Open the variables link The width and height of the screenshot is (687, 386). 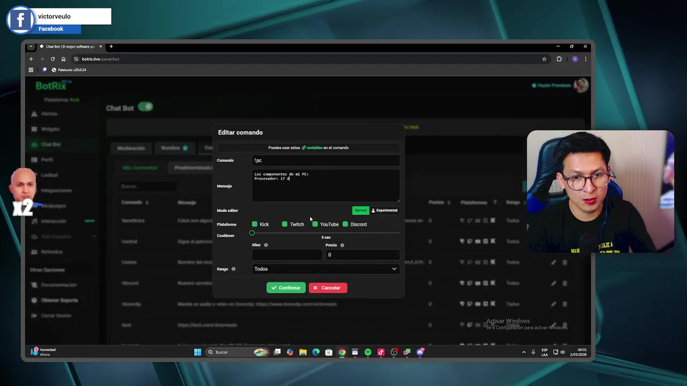coord(312,147)
